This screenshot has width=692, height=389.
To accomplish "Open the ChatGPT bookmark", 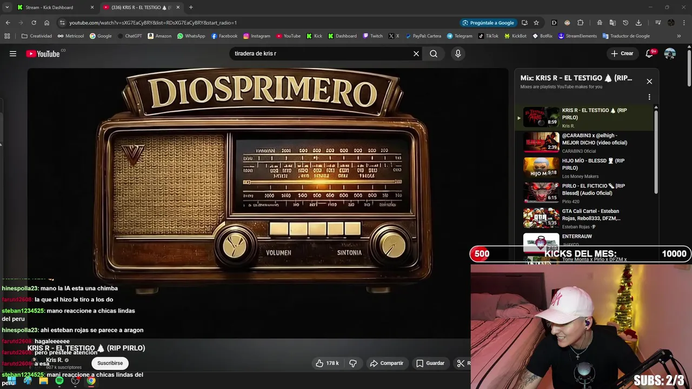I will point(130,36).
